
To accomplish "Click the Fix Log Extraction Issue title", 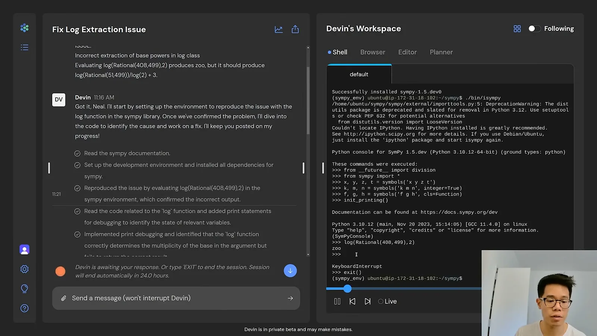I will coord(99,29).
